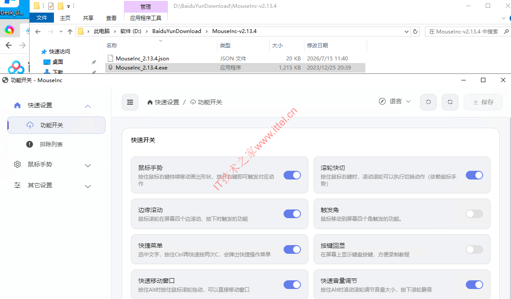
Task: Sort files by 修改日期 column header
Action: click(x=317, y=46)
